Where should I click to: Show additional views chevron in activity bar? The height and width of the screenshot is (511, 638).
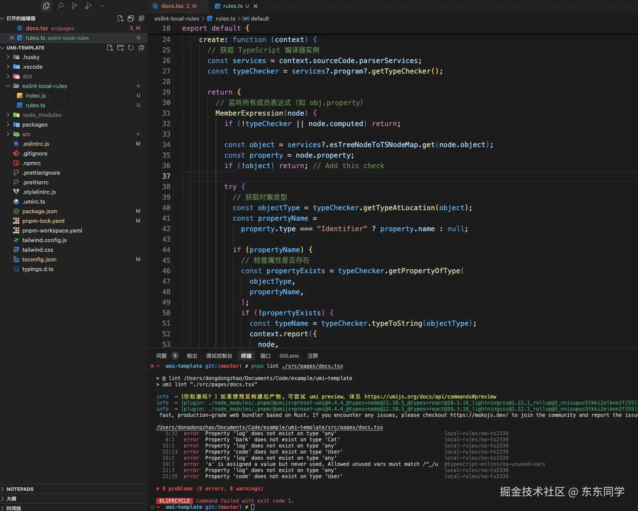[x=102, y=6]
